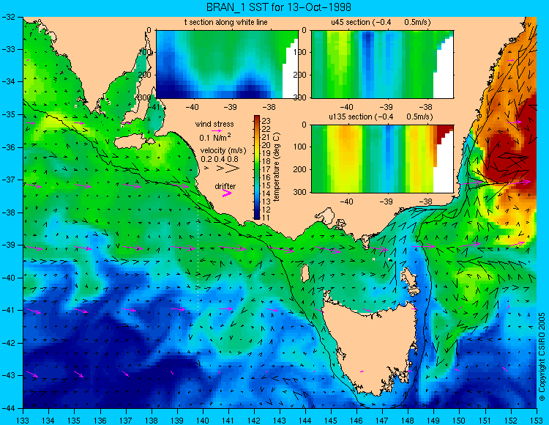Viewport: 549px width, 425px height.
Task: Click the title 'BRAN_1 SST for 13-Oct-1998'
Action: 278,7
